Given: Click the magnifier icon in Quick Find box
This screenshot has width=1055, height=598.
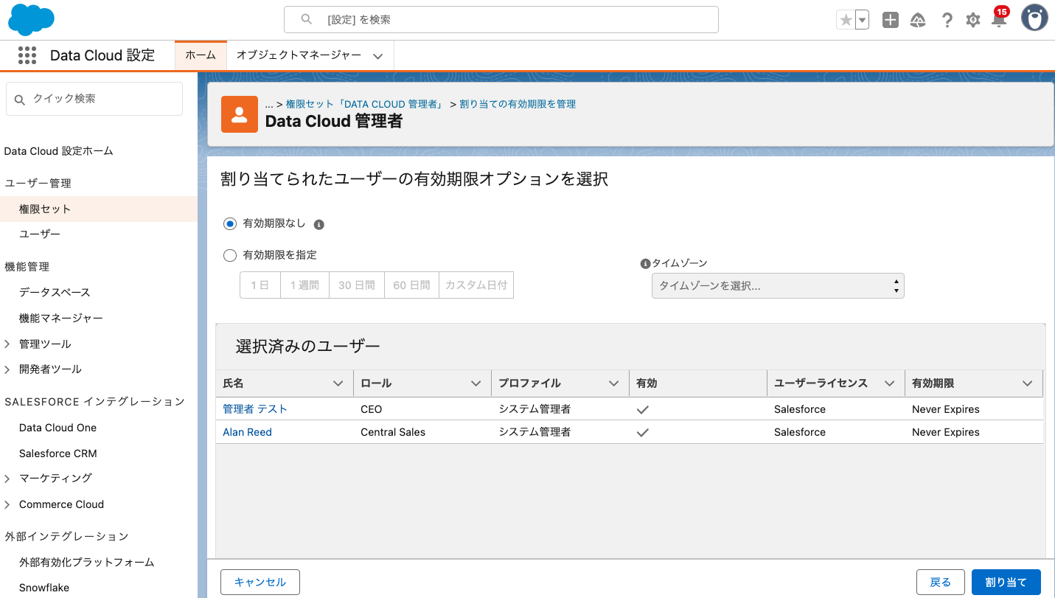Looking at the screenshot, I should click(x=19, y=99).
